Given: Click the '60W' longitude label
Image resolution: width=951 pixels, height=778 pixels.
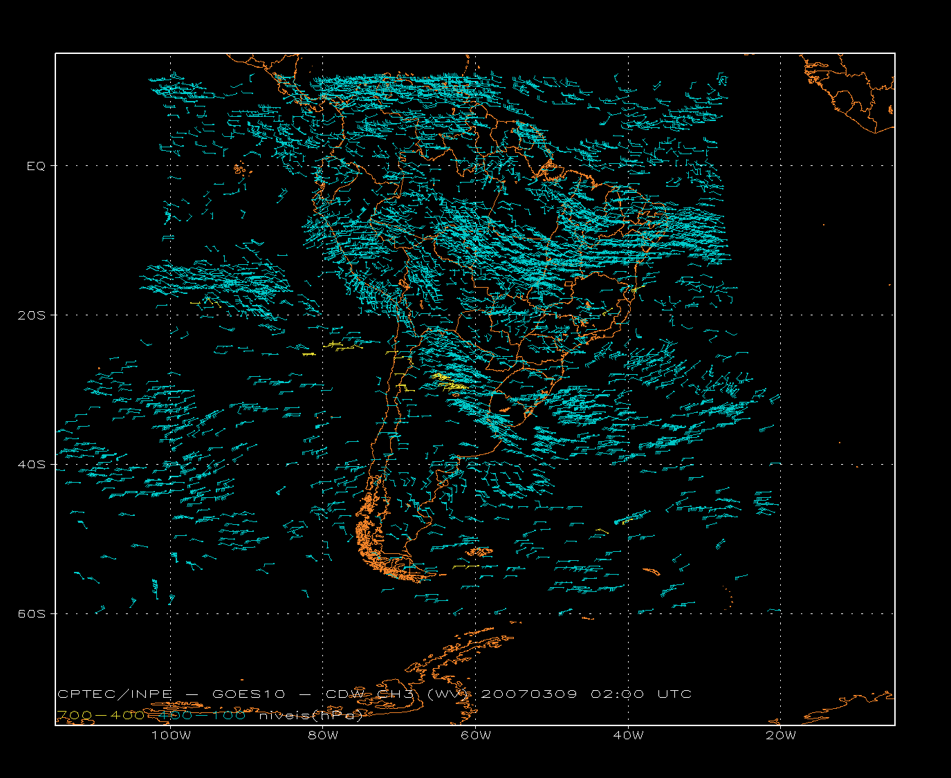Looking at the screenshot, I should point(476,735).
